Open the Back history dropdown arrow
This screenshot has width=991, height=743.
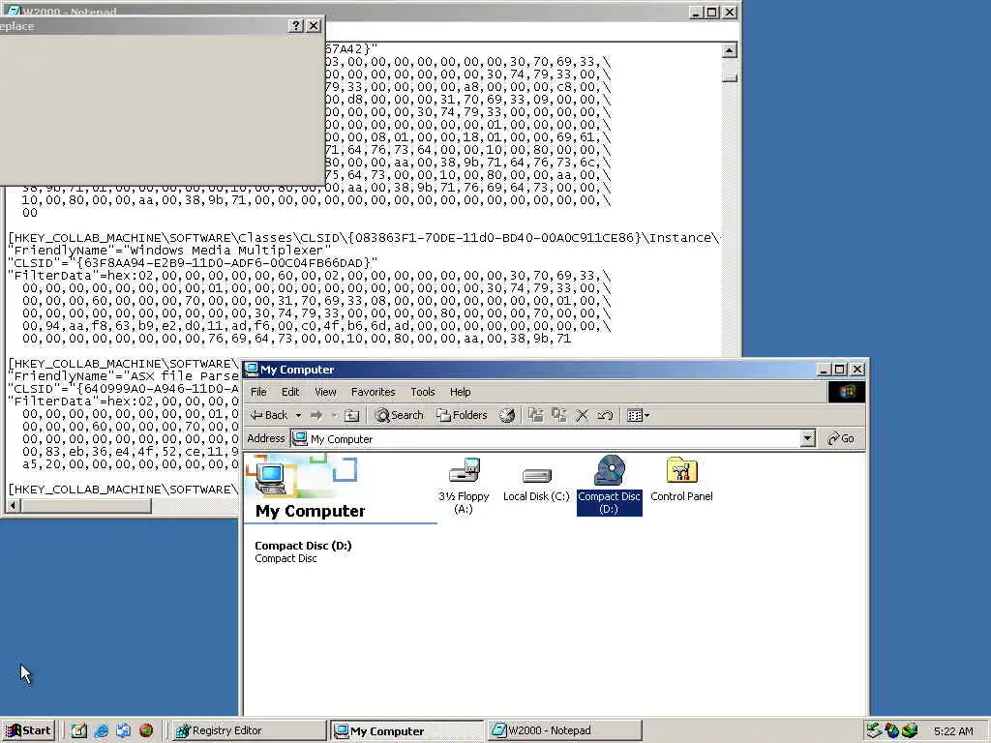[x=298, y=415]
